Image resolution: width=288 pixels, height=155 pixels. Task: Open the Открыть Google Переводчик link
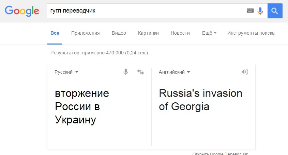(x=220, y=154)
